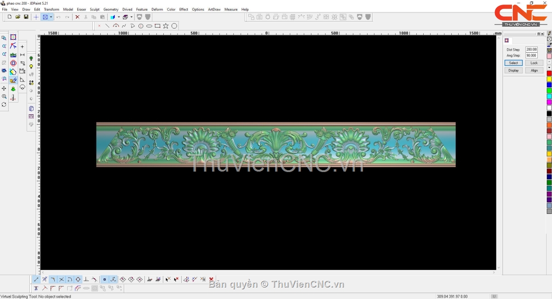Select the star shape drawing tool
Viewport: 552px width, 299px height.
point(166,26)
